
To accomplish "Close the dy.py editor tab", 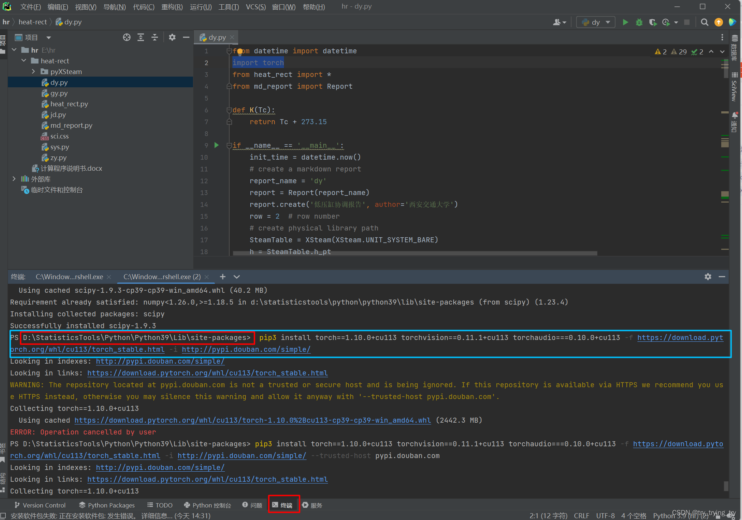I will pyautogui.click(x=232, y=37).
